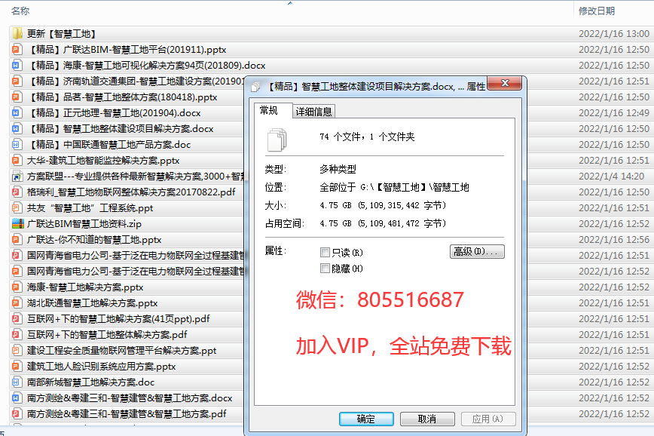Confirm with the 确定 button
Screen dimensions: 654x436
[x=366, y=419]
